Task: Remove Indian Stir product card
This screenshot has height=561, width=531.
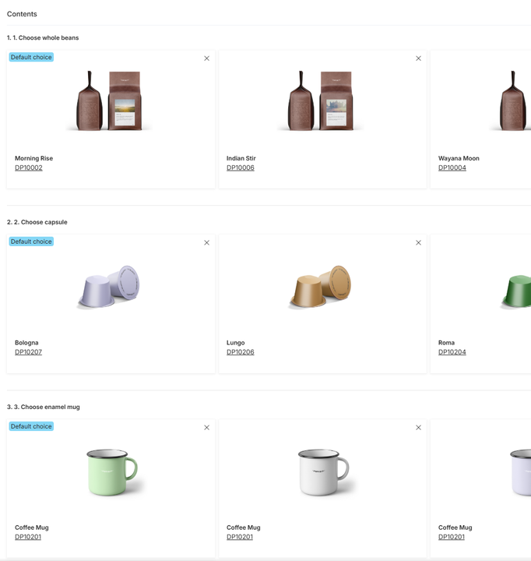Action: [x=418, y=58]
